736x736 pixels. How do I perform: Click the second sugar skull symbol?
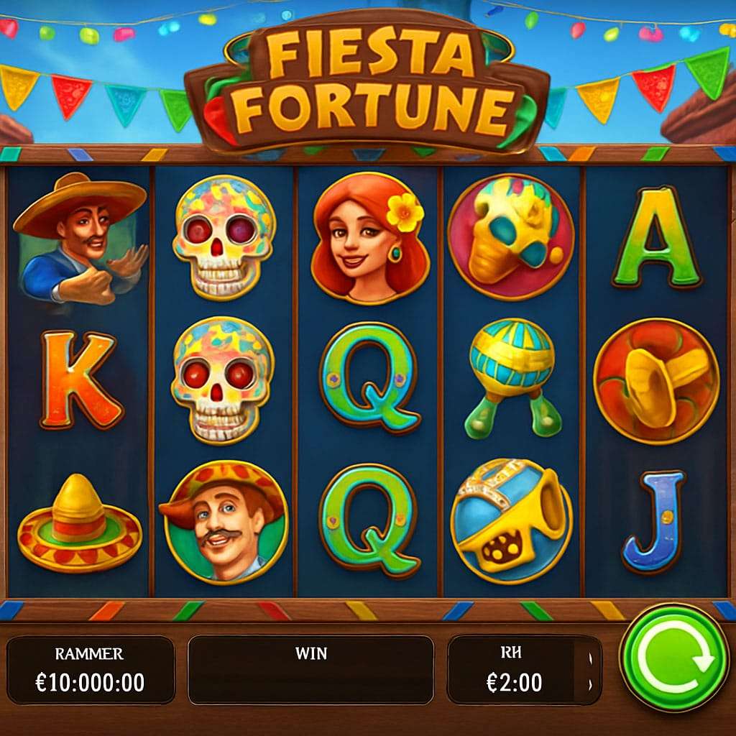click(222, 379)
